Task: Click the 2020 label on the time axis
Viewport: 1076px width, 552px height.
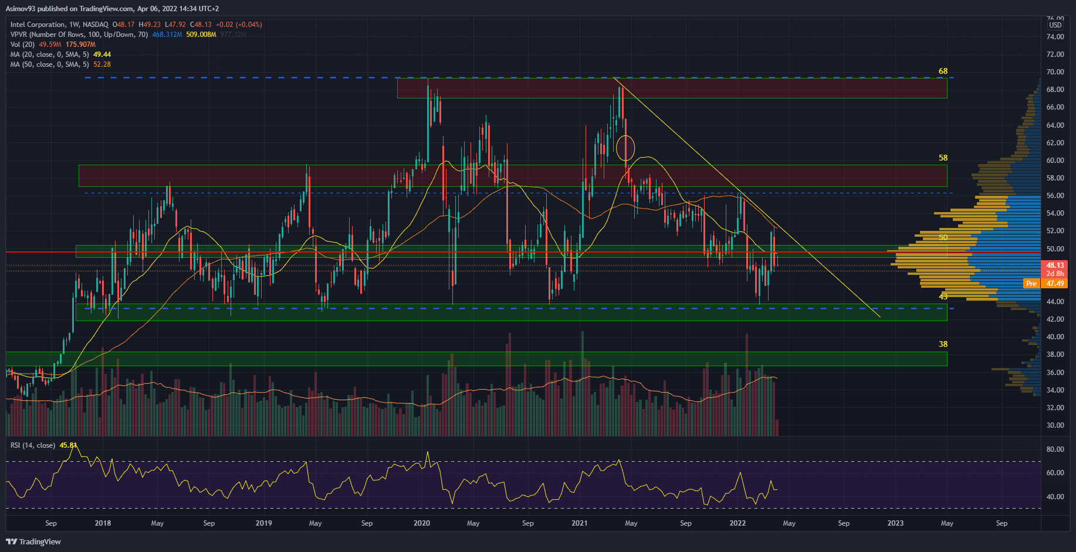Action: point(421,523)
